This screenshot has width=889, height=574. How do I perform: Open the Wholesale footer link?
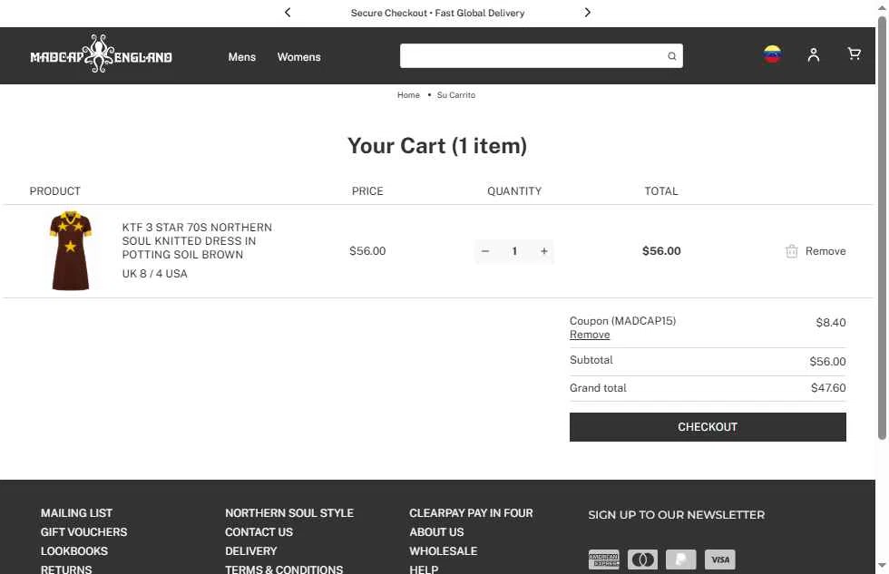tap(444, 550)
